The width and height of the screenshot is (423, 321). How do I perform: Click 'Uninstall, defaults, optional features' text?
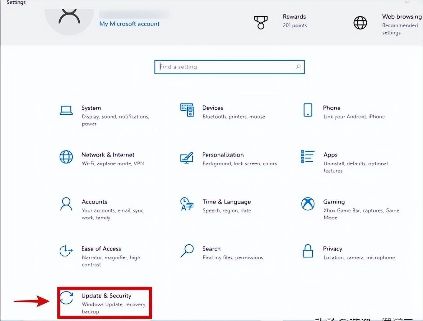click(356, 167)
